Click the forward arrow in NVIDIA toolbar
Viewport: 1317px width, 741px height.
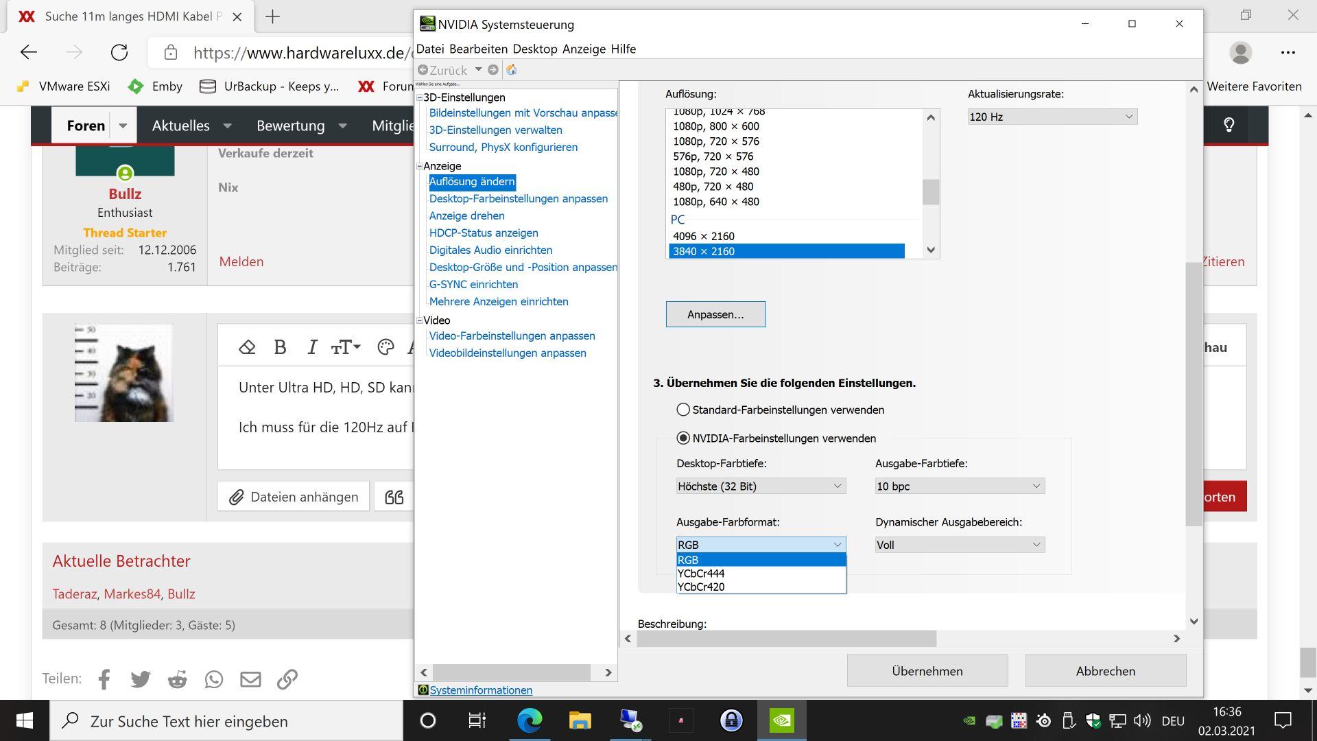coord(493,70)
